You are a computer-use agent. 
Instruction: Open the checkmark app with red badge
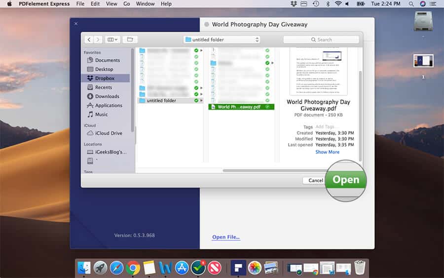pyautogui.click(x=198, y=268)
